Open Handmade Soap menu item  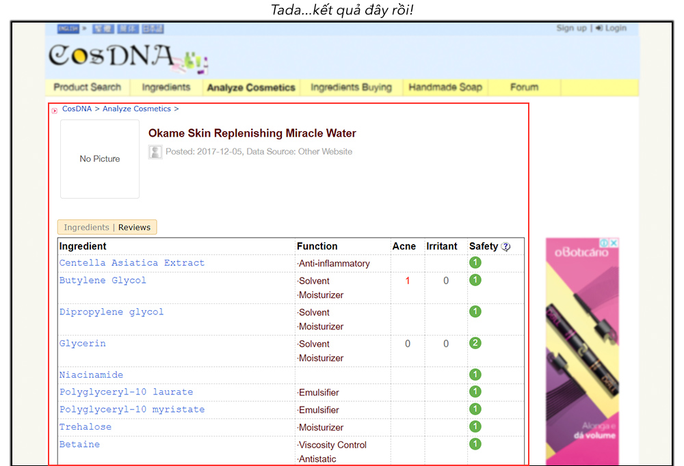pyautogui.click(x=445, y=87)
